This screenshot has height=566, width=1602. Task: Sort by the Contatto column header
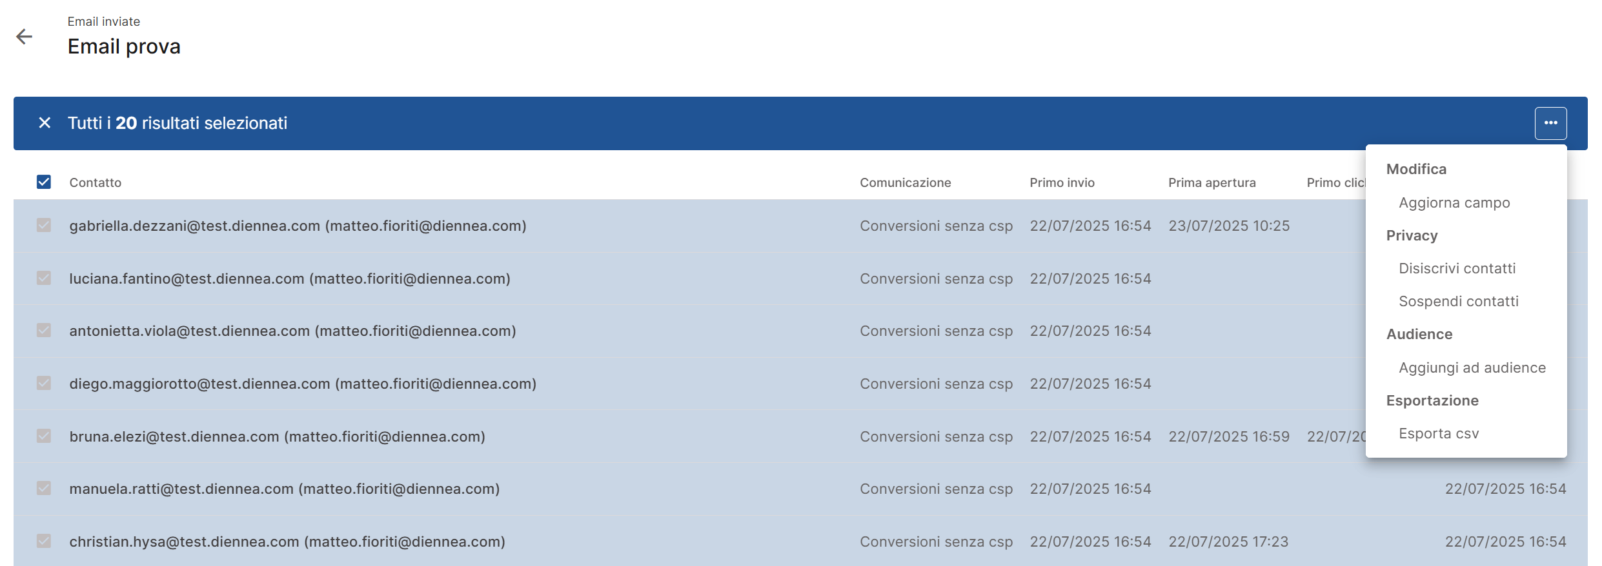[96, 182]
